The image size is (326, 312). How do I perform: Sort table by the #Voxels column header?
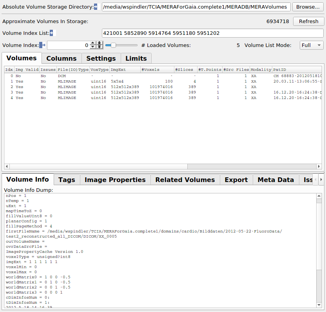157,70
